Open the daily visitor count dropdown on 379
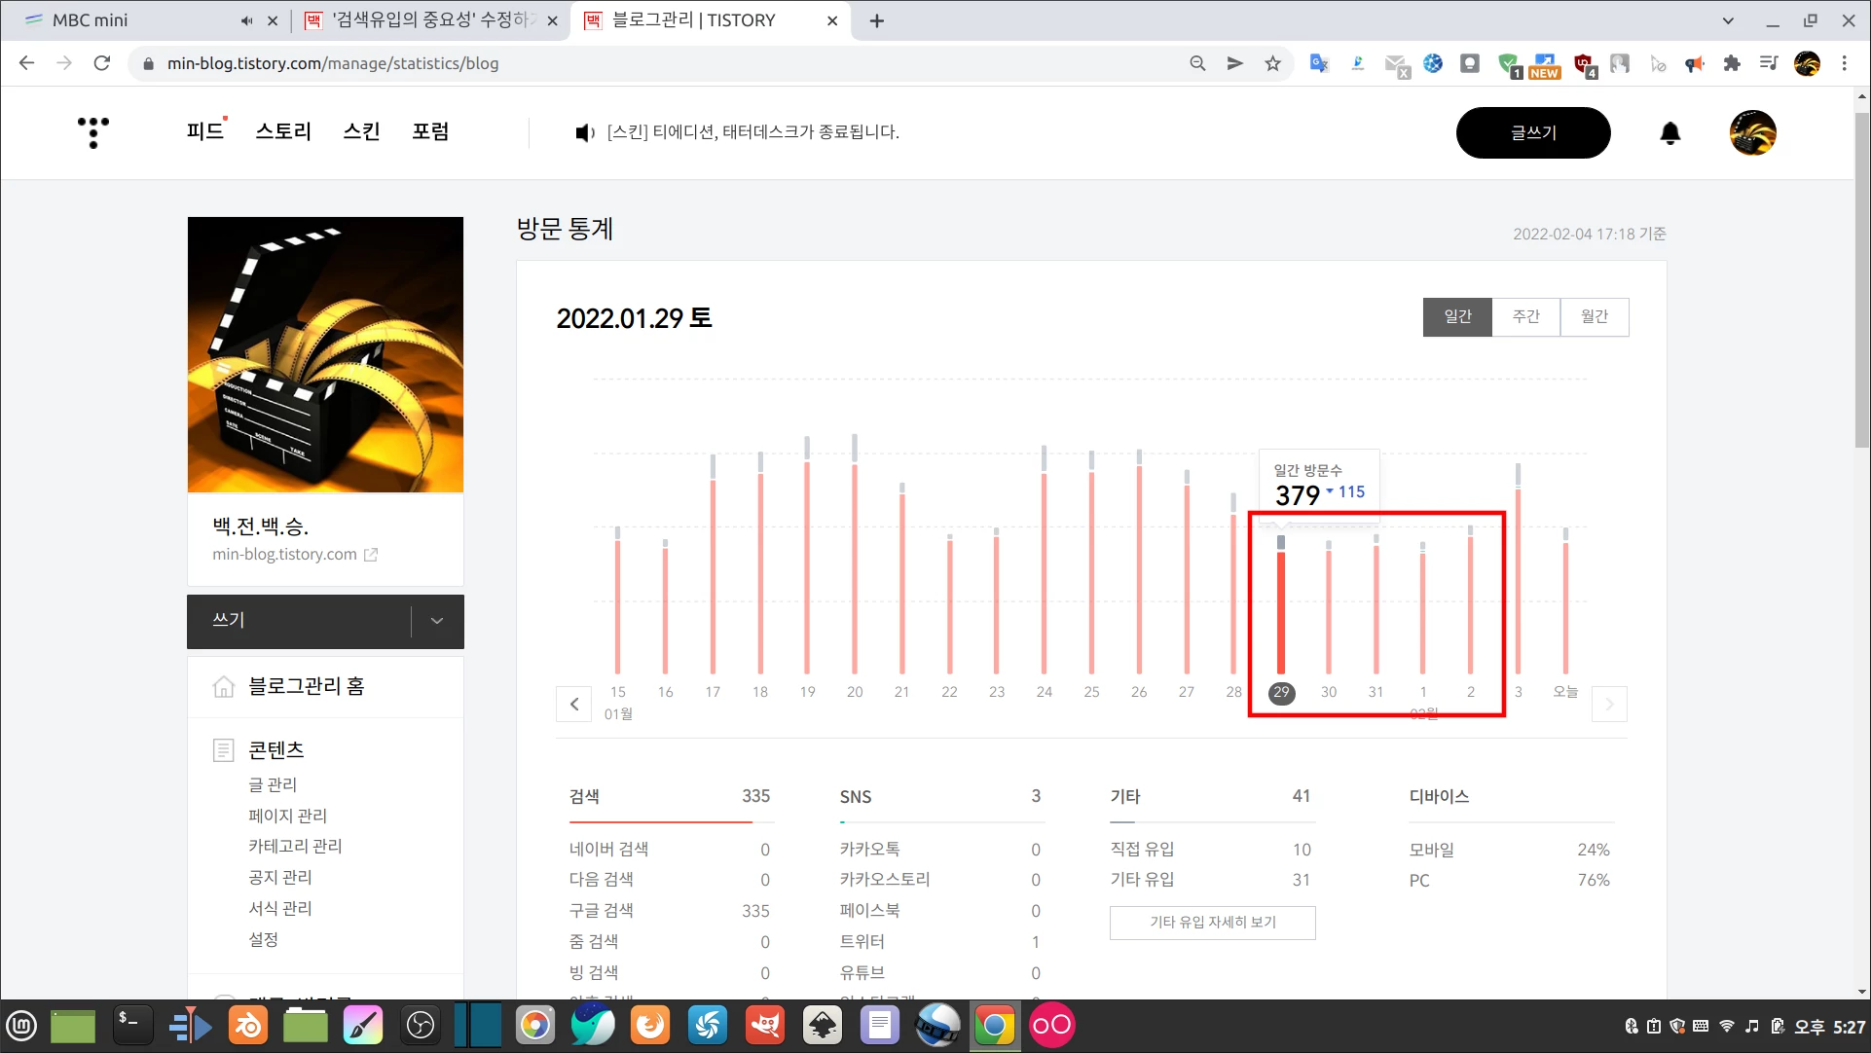Screen dimensions: 1871x1053 pos(1332,492)
